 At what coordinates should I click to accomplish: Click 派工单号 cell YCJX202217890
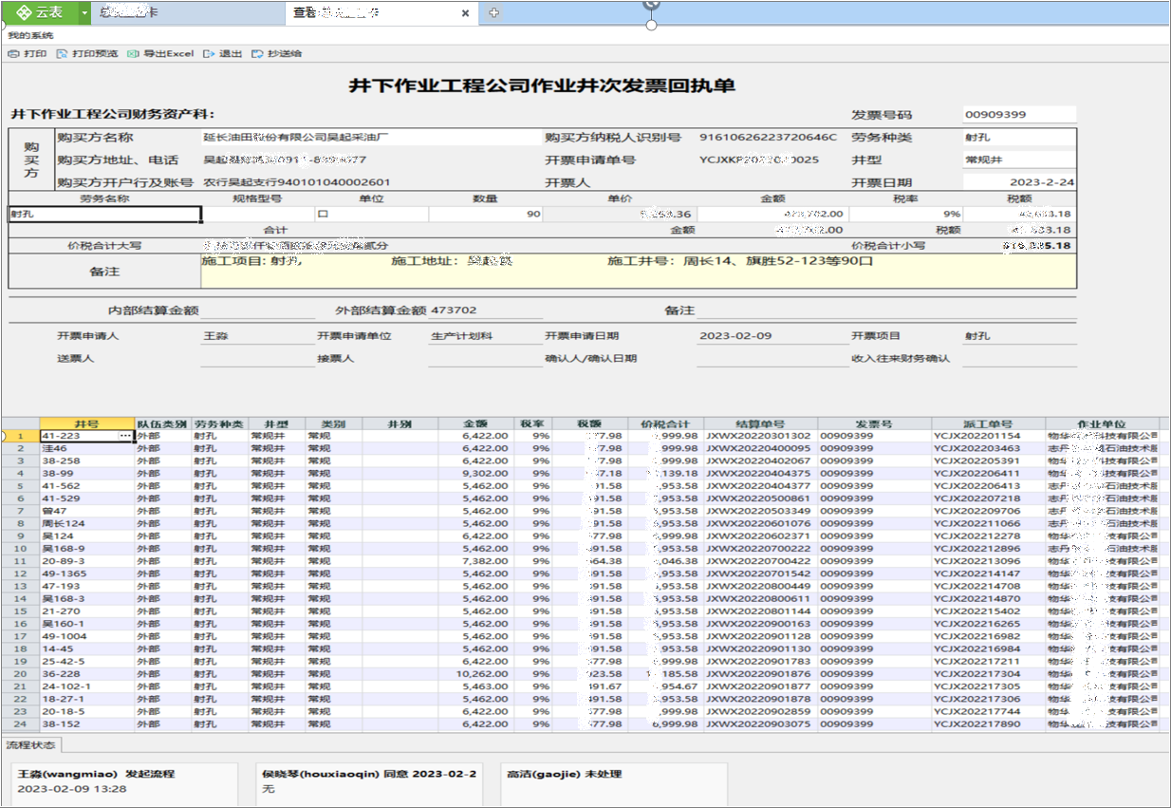(x=988, y=723)
